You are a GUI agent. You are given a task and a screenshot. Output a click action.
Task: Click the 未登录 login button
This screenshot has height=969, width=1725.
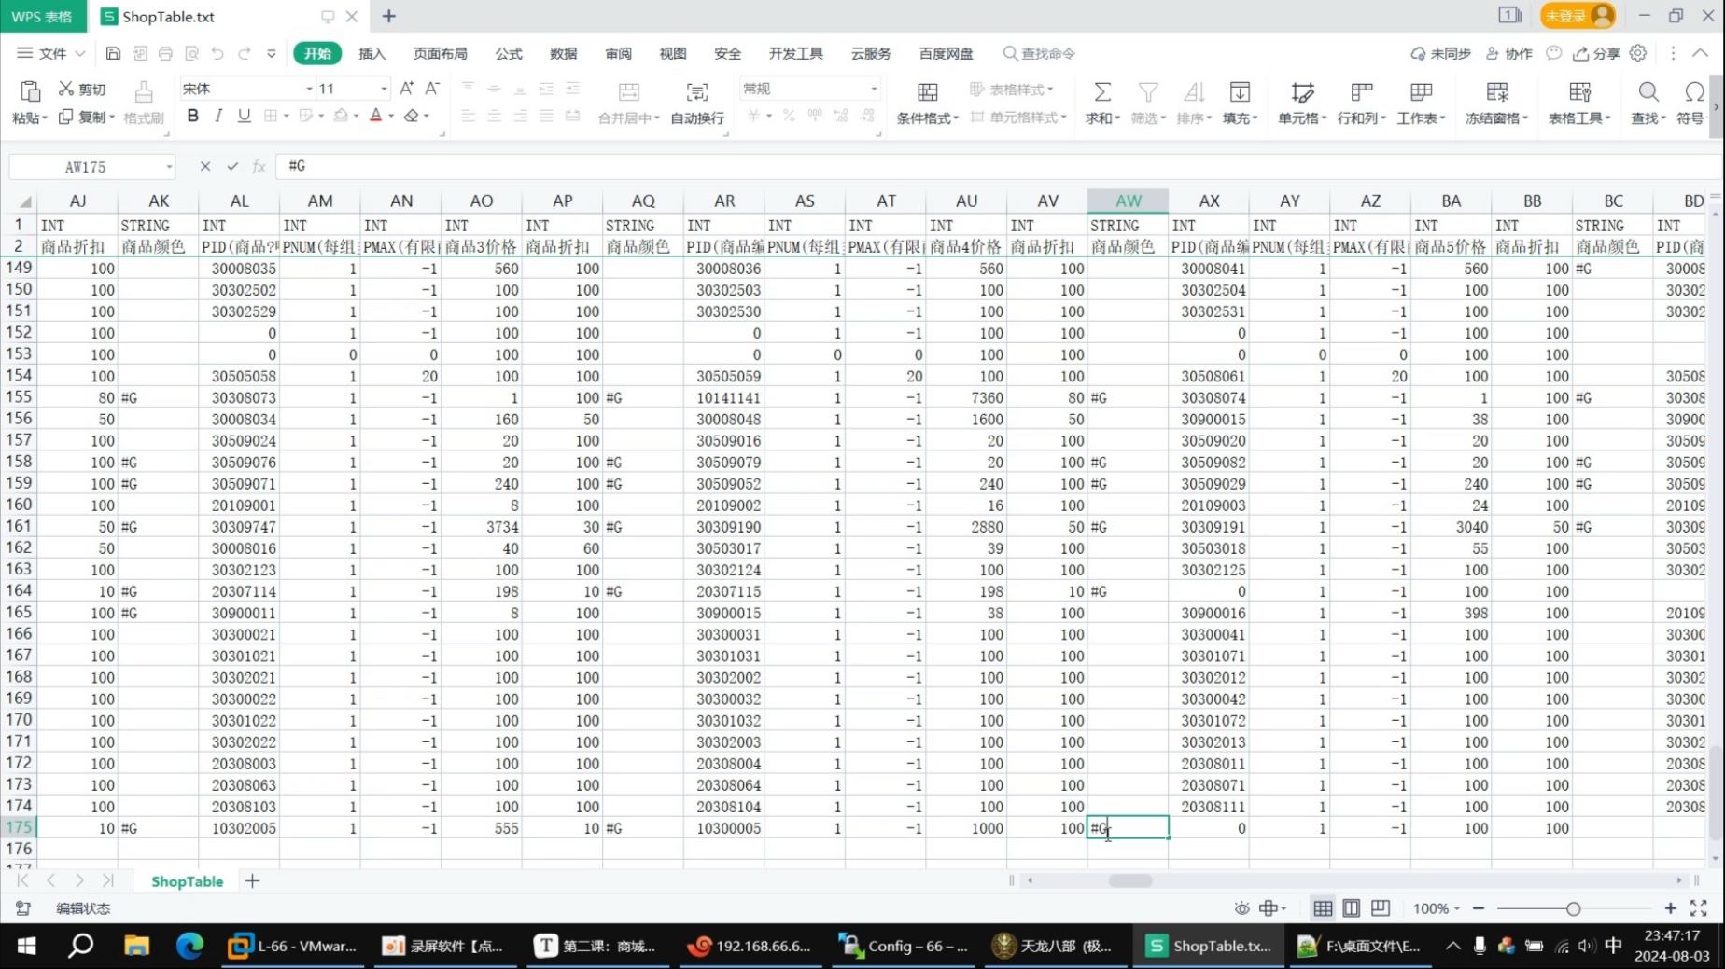(1578, 16)
